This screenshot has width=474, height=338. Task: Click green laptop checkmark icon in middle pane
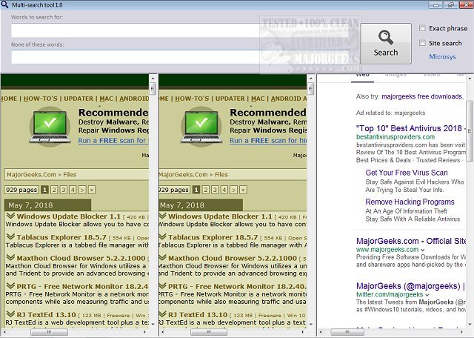click(201, 127)
